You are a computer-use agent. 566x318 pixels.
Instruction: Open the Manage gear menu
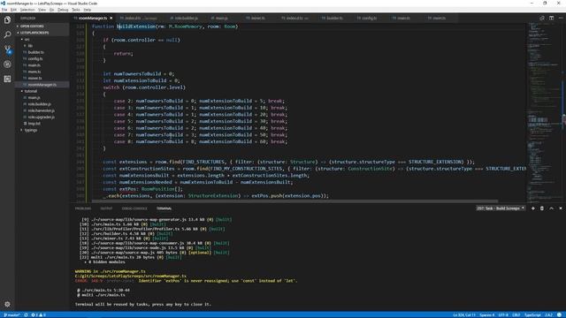(7, 304)
